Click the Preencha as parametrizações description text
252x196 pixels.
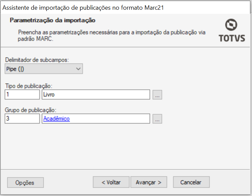pos(112,35)
